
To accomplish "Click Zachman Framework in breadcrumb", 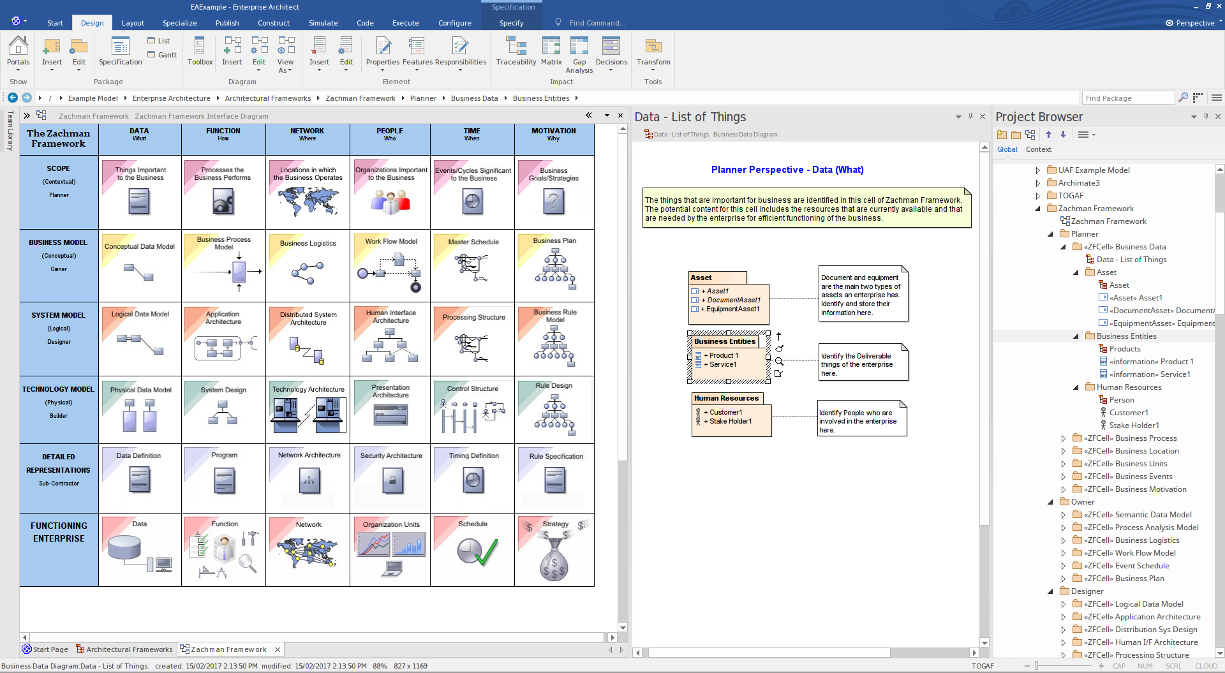I will pyautogui.click(x=360, y=98).
